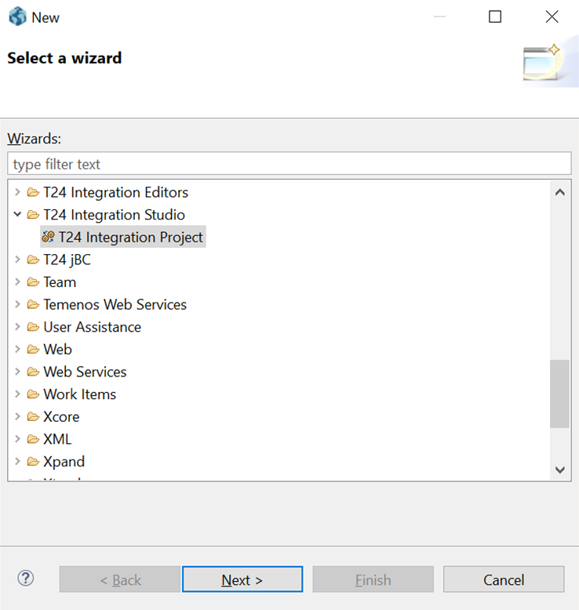This screenshot has height=610, width=579.
Task: Expand the Web Services tree node
Action: [x=17, y=372]
